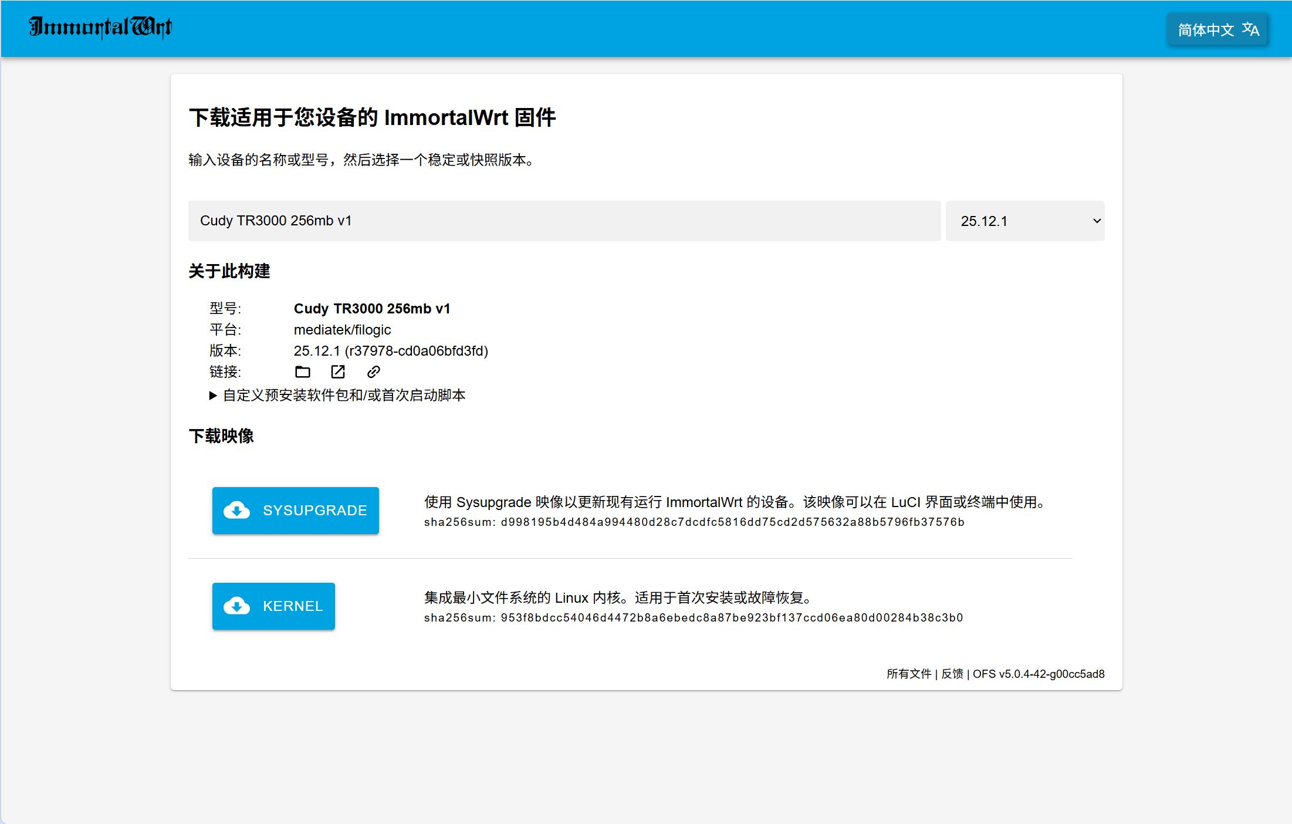Click the 版本: label

225,351
